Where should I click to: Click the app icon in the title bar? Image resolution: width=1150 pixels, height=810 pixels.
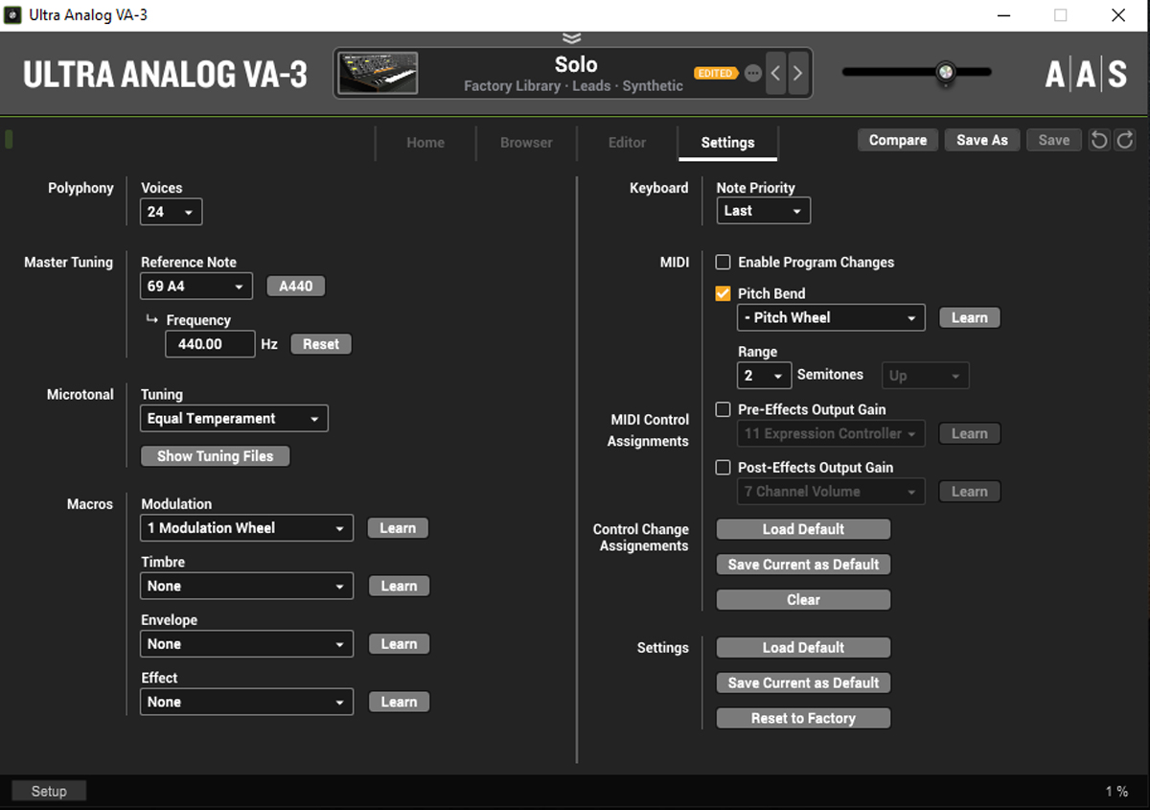pos(13,15)
